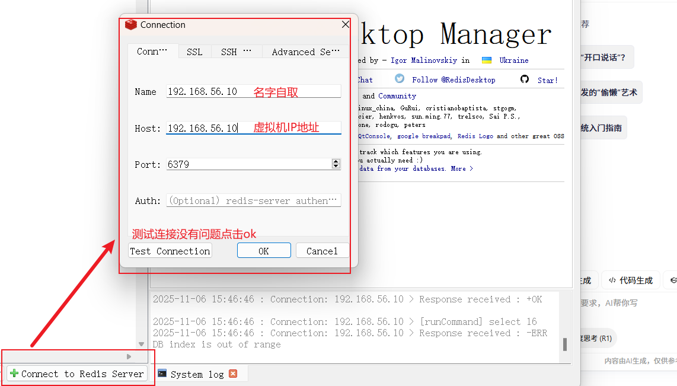Close the System log tab
Image resolution: width=677 pixels, height=386 pixels.
233,374
